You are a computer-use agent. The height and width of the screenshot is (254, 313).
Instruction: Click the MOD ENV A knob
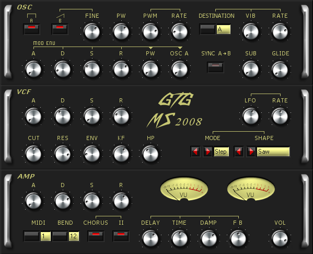[33, 70]
